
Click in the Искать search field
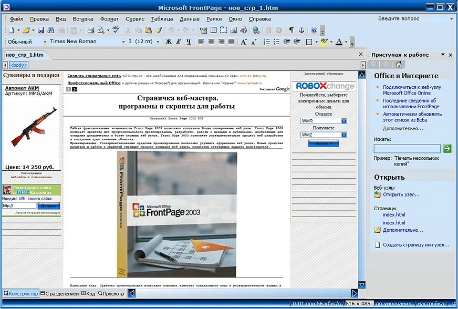tap(407, 149)
